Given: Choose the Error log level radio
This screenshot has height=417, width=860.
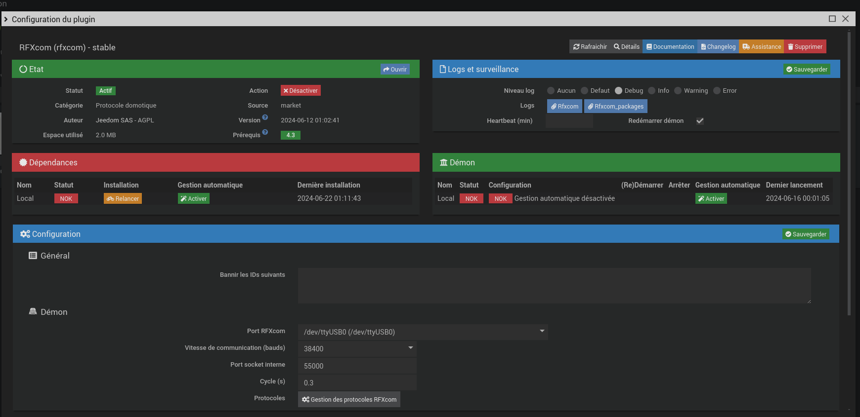Looking at the screenshot, I should (x=717, y=91).
